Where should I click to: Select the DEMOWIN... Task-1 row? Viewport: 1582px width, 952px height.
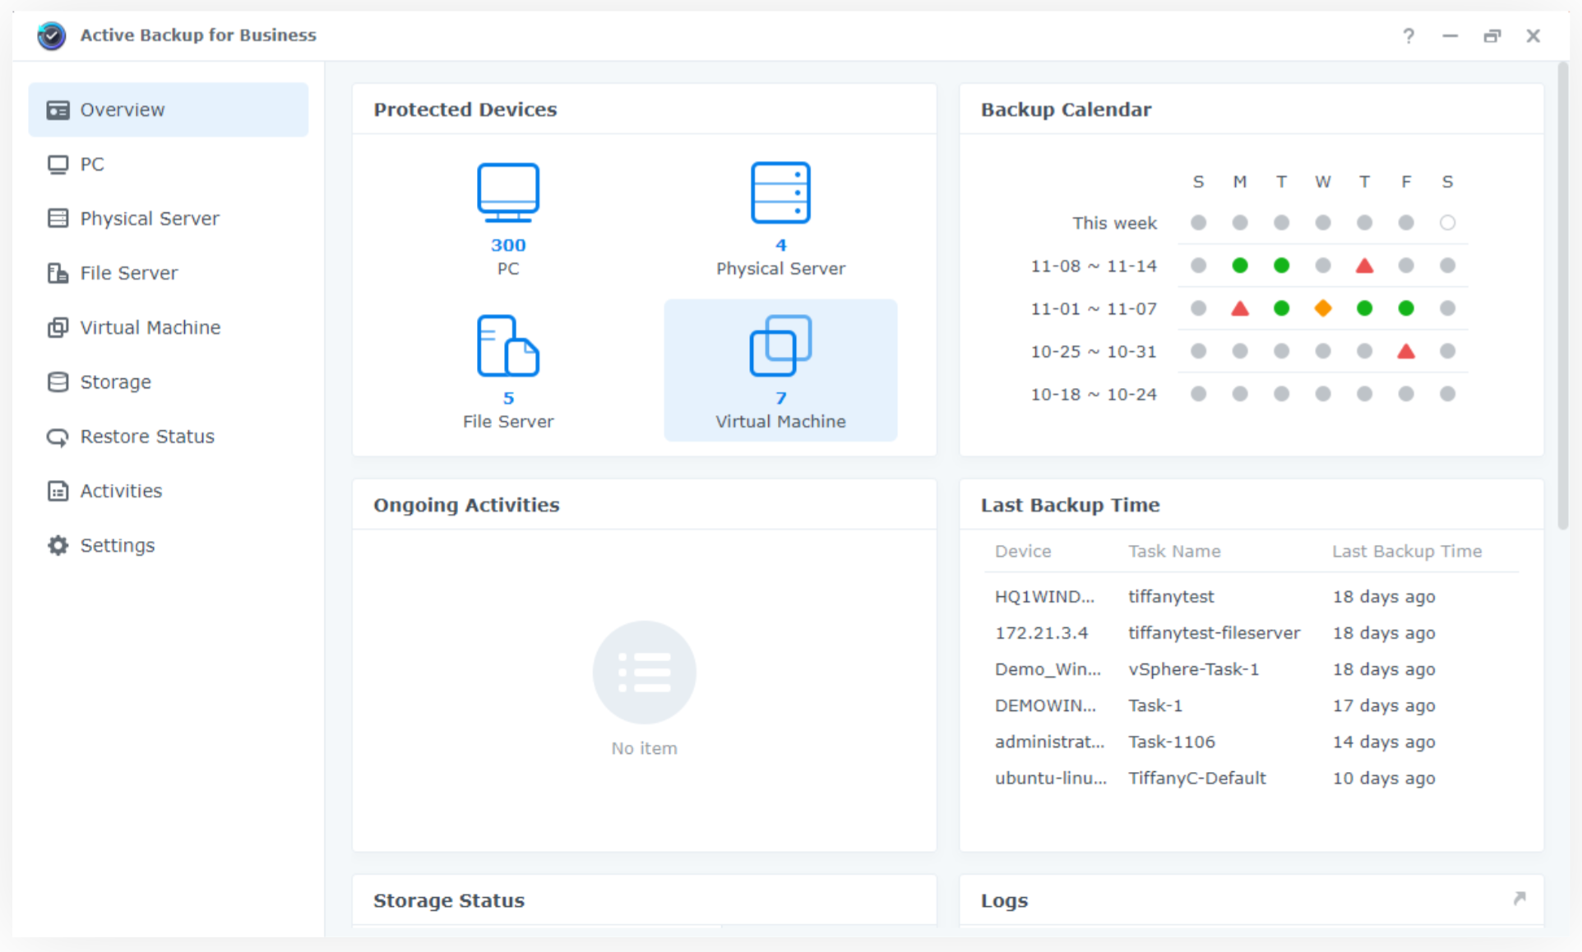pyautogui.click(x=1251, y=705)
